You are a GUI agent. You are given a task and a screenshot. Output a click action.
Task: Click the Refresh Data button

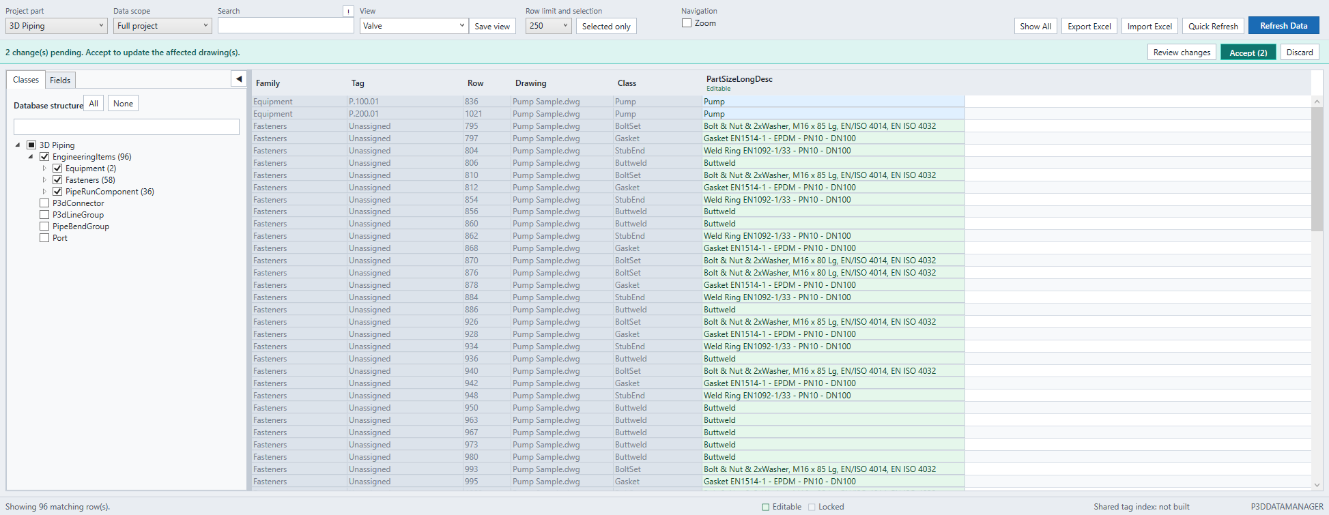pos(1284,26)
